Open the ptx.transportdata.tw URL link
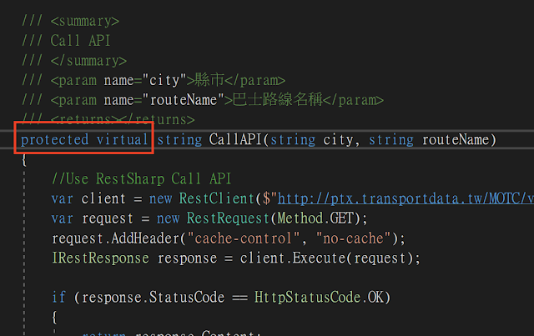Screen dimensions: 534x336 (x=406, y=198)
